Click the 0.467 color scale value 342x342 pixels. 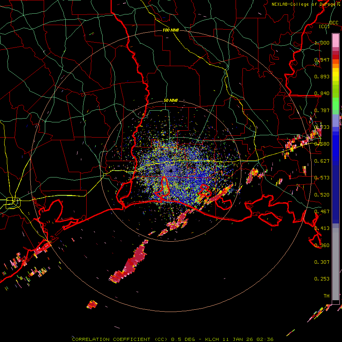322,212
